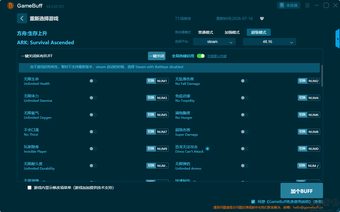The height and width of the screenshot is (212, 340).
Task: Click 恢复默认热键 link
Action: [217, 56]
